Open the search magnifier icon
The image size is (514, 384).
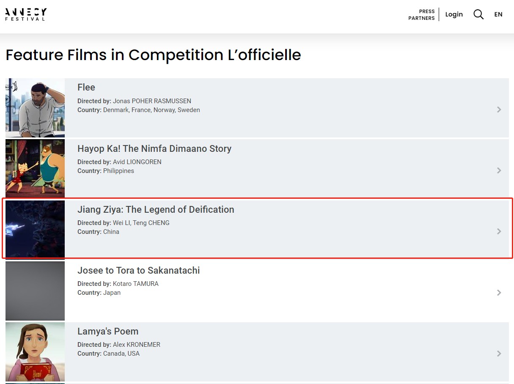pyautogui.click(x=478, y=14)
